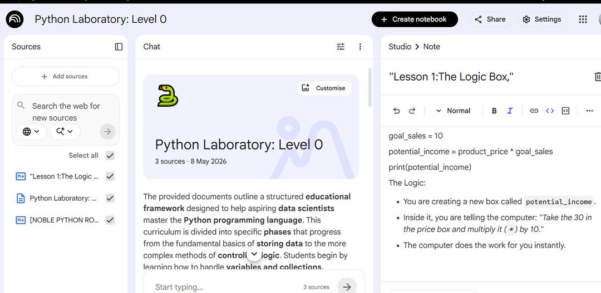Screen dimensions: 601x293
Task: Click the line goal_sales = 10
Action: (x=416, y=136)
